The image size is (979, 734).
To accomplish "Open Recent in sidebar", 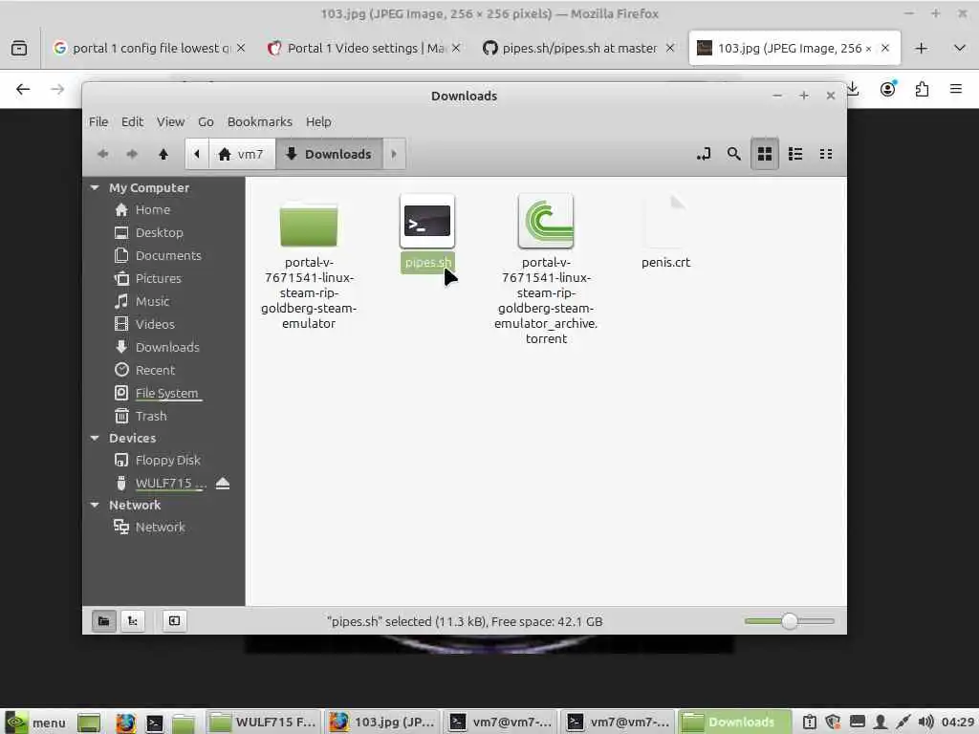I will pyautogui.click(x=155, y=370).
